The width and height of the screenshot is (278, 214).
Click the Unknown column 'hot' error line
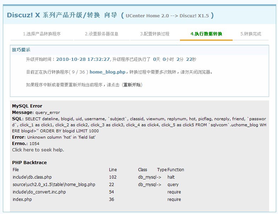tap(54, 137)
